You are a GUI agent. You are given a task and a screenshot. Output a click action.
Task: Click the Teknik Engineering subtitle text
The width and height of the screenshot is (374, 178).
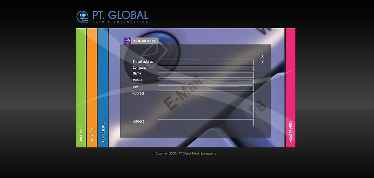(121, 22)
